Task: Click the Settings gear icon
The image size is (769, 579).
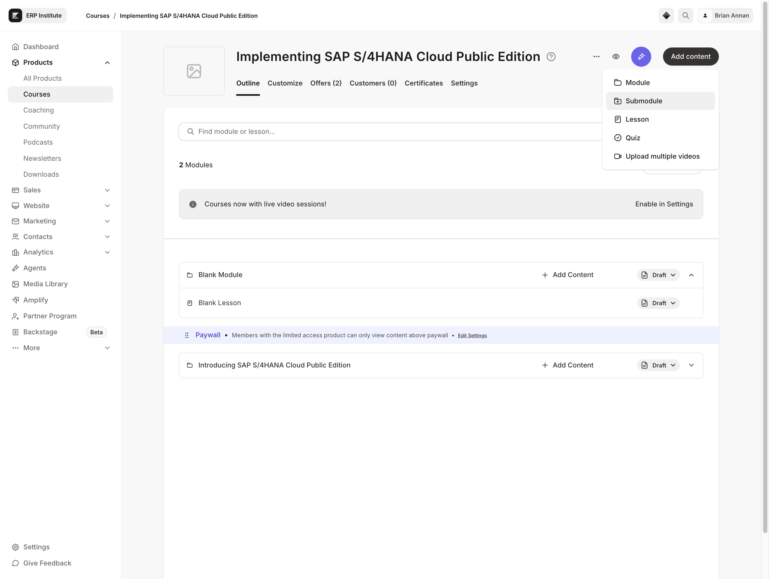Action: point(15,547)
